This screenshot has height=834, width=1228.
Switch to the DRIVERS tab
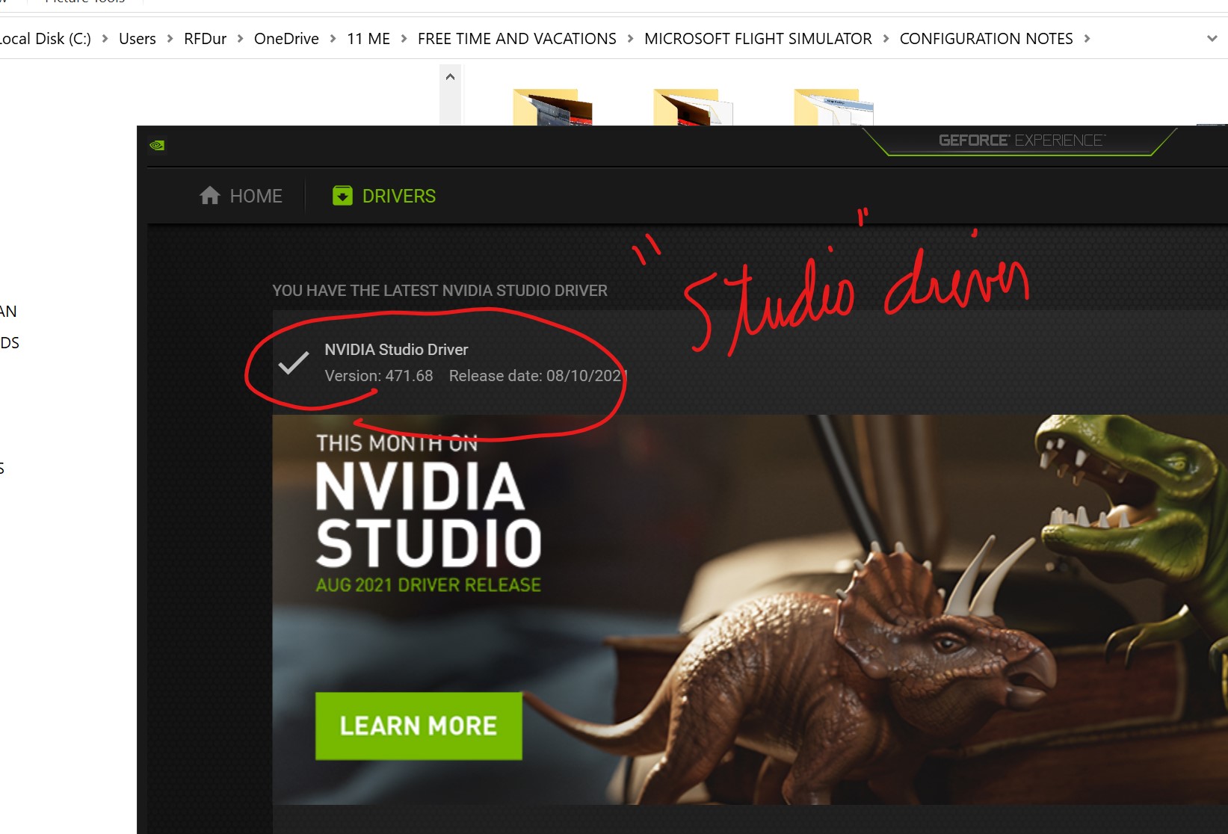click(384, 196)
